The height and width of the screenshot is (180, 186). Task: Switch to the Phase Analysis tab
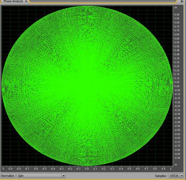(x=13, y=1)
